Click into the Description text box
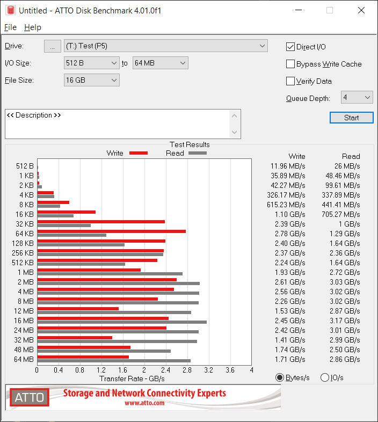The height and width of the screenshot is (422, 378). tap(117, 124)
